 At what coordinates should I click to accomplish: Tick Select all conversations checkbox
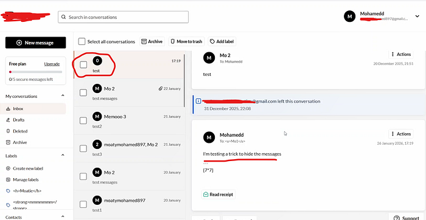82,41
